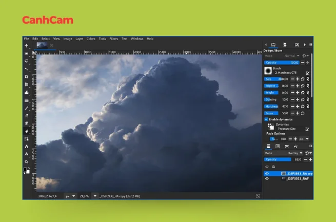Toggle visibility of the _DSF0933_RAF layer
Viewport: 336px width, 222px height.
coord(267,179)
